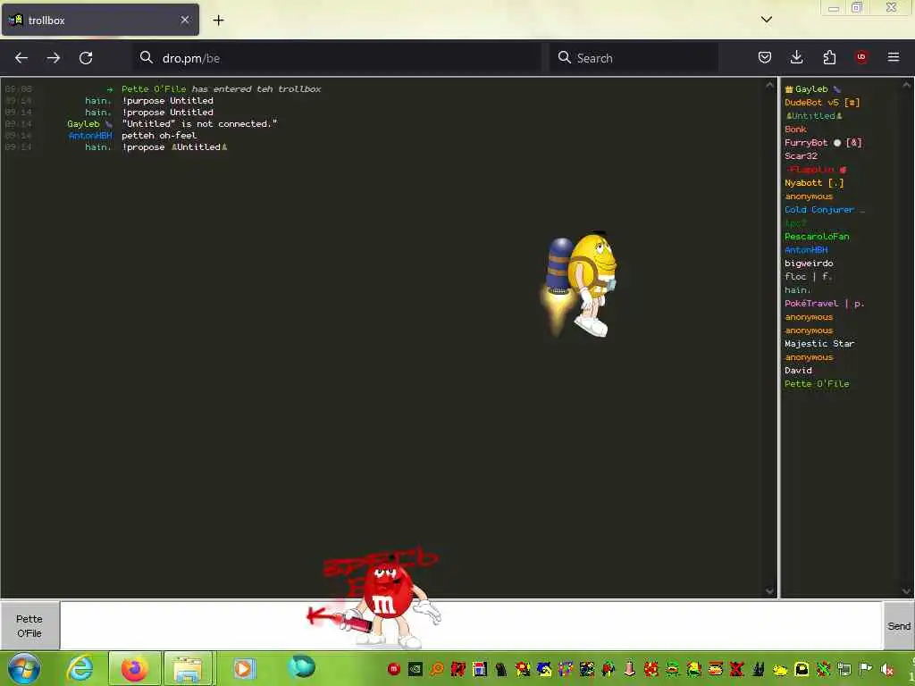Select Majestic Star in the user list
Screen dimensions: 915x686
click(819, 344)
